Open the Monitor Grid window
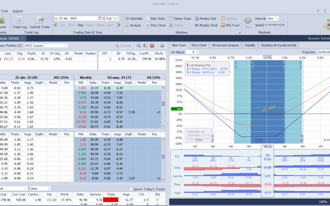 click(205, 19)
